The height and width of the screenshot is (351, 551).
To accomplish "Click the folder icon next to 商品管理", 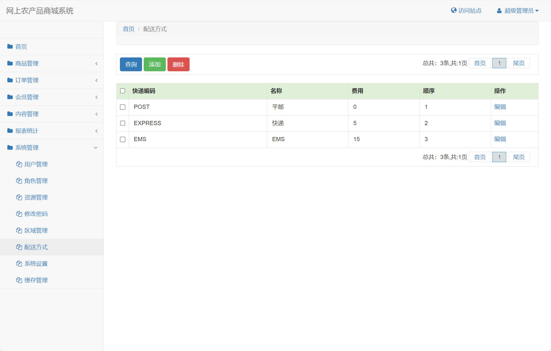I will click(x=10, y=63).
